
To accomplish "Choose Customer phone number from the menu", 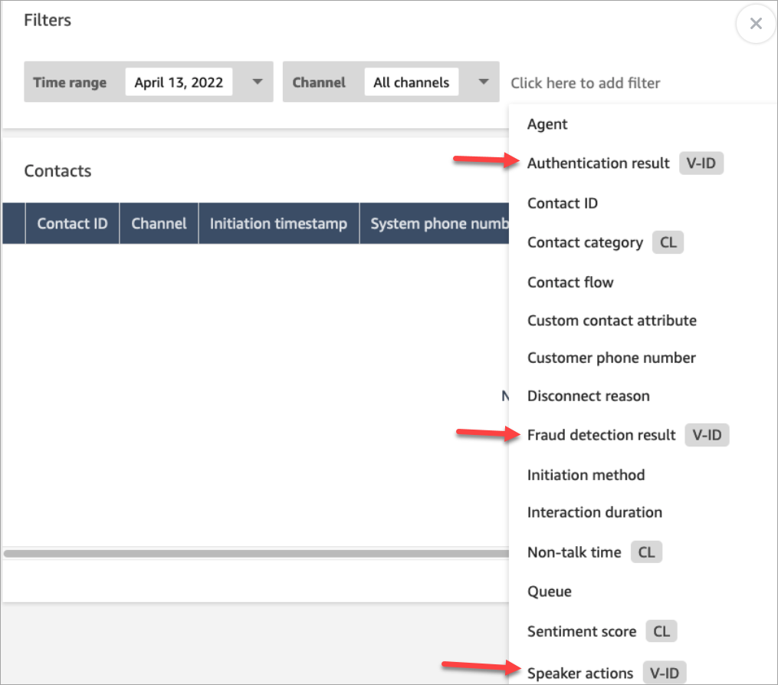I will pyautogui.click(x=611, y=357).
